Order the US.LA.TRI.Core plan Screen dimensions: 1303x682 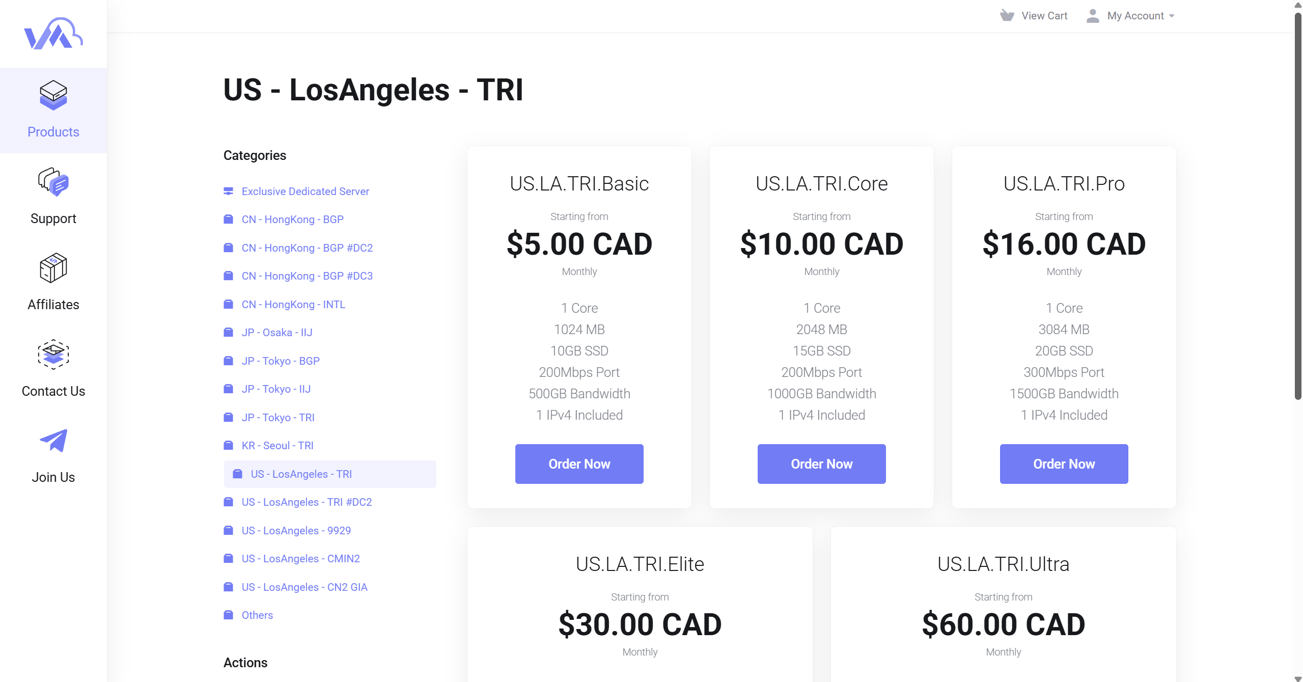[821, 464]
